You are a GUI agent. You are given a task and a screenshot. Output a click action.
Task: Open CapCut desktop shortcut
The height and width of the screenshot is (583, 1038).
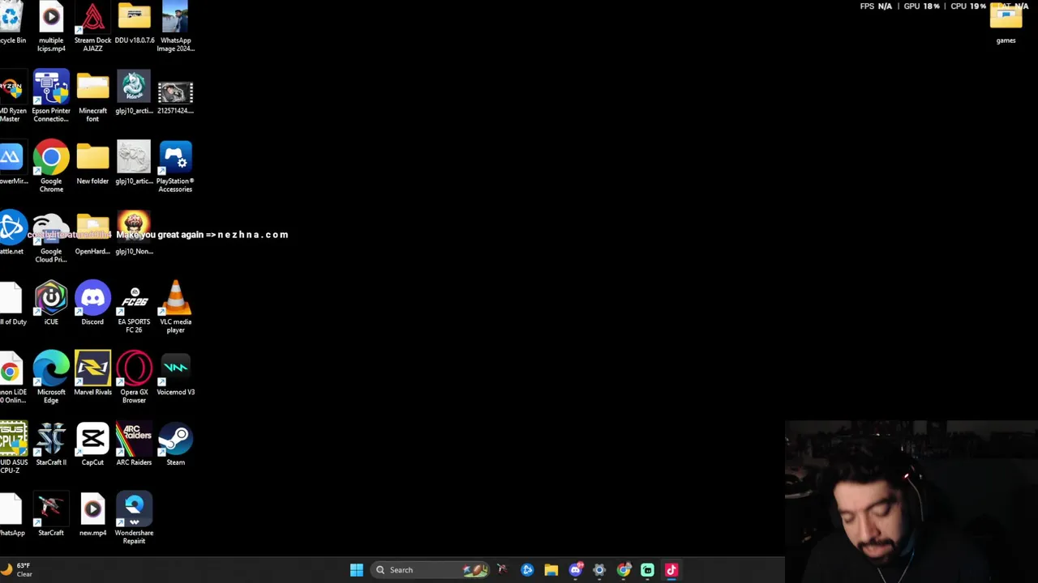click(x=92, y=444)
